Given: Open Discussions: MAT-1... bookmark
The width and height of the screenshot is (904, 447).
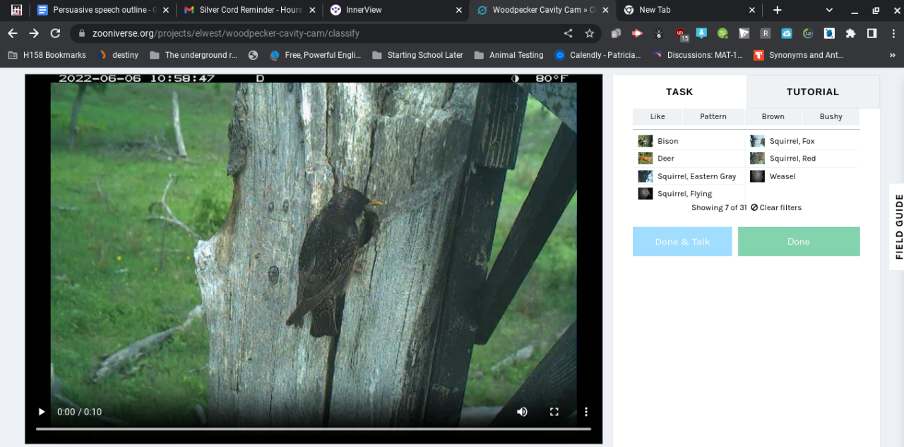Looking at the screenshot, I should [698, 55].
